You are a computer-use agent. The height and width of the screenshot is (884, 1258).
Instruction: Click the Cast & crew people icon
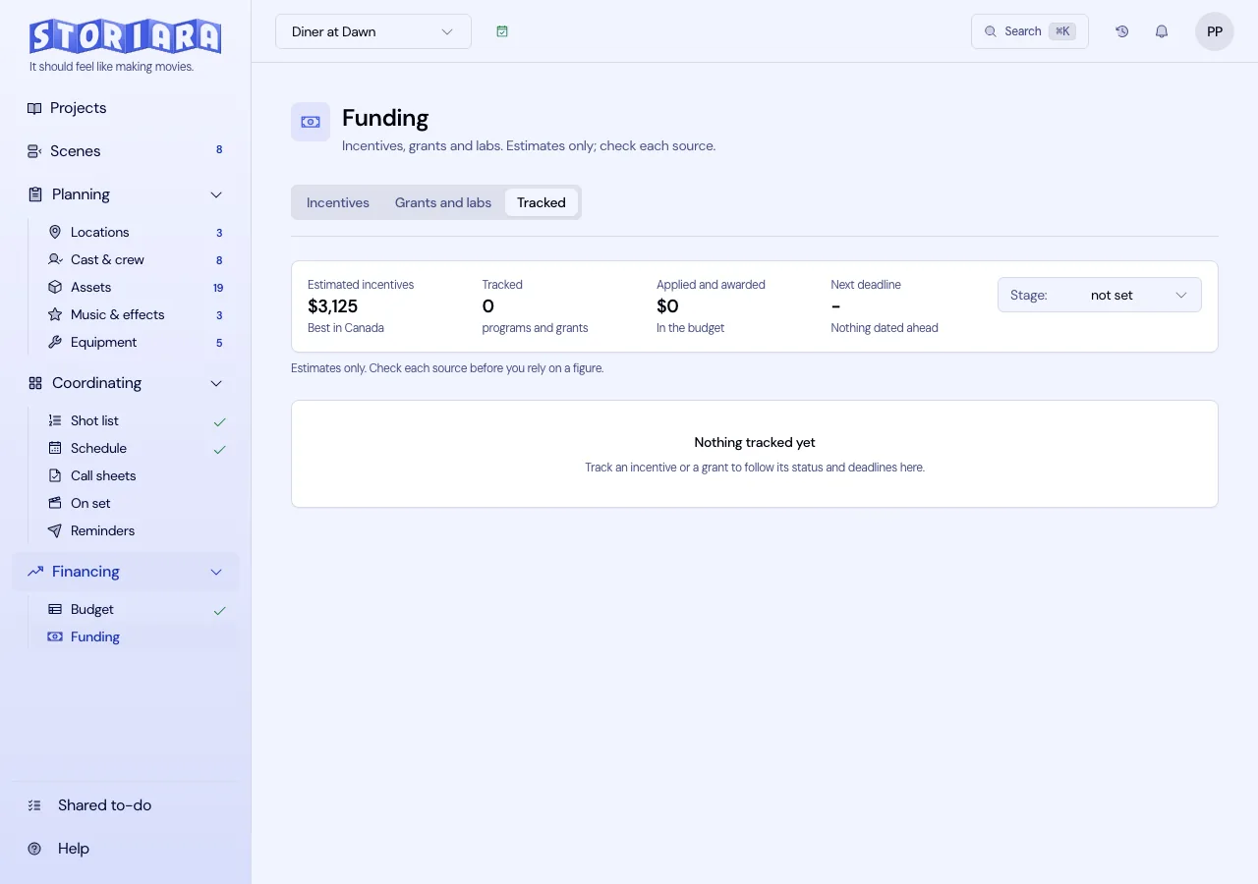click(x=55, y=259)
